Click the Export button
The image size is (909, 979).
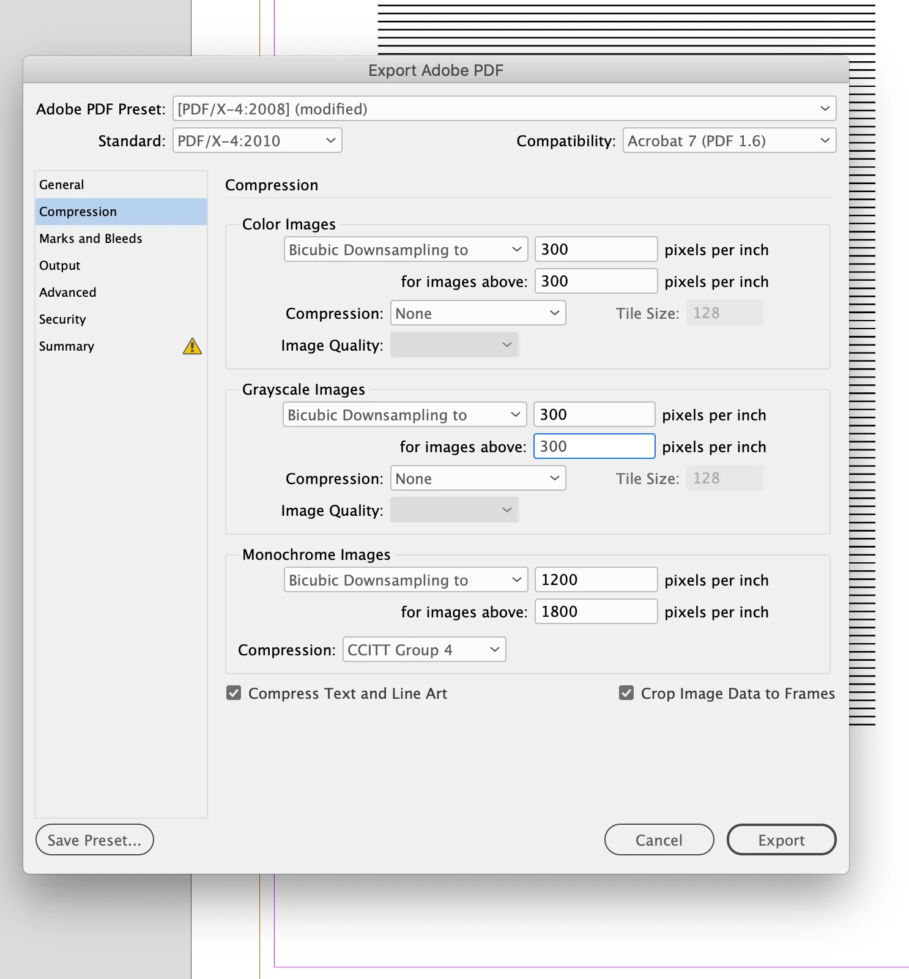[x=781, y=840]
